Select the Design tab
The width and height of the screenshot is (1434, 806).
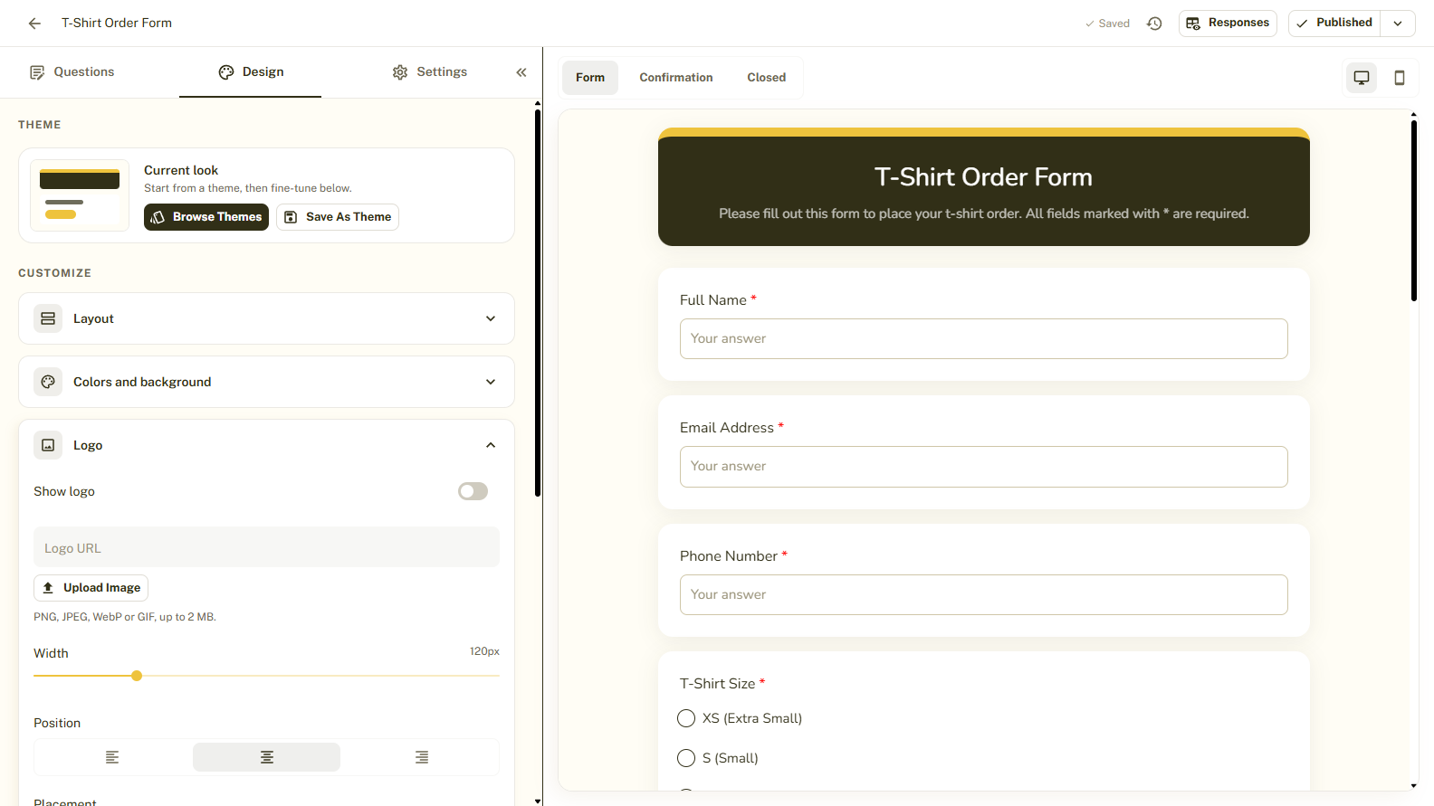(x=251, y=72)
